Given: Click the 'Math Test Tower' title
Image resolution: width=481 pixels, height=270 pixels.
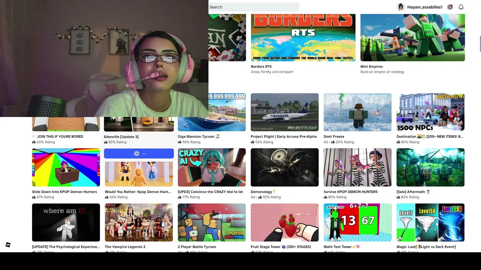Looking at the screenshot, I should pos(342,247).
